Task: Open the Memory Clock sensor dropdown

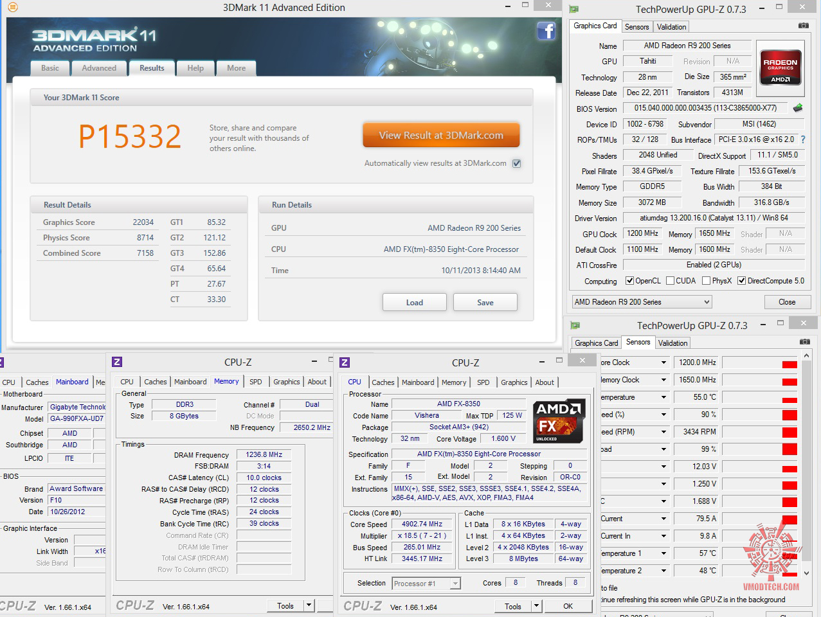Action: [x=663, y=380]
